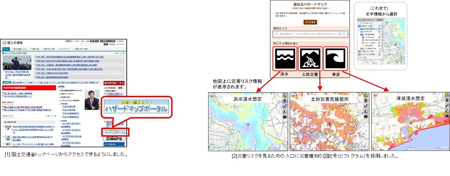This screenshot has height=176, width=450.
Task: Click search magnifier icon on 洪水浸水想定 map
Action: tap(285, 95)
